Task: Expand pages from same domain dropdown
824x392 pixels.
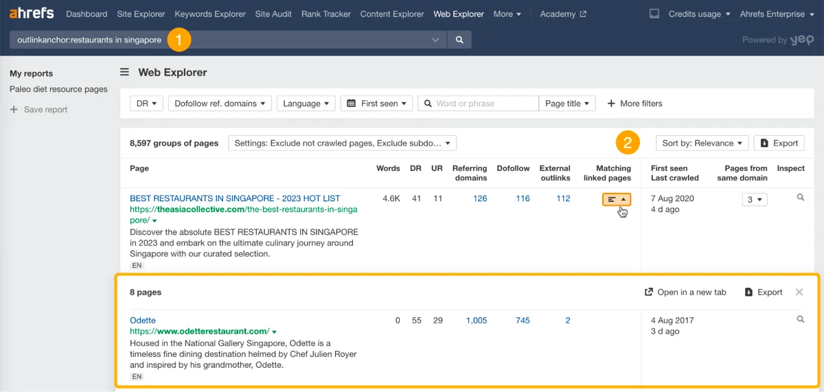Action: [x=754, y=199]
